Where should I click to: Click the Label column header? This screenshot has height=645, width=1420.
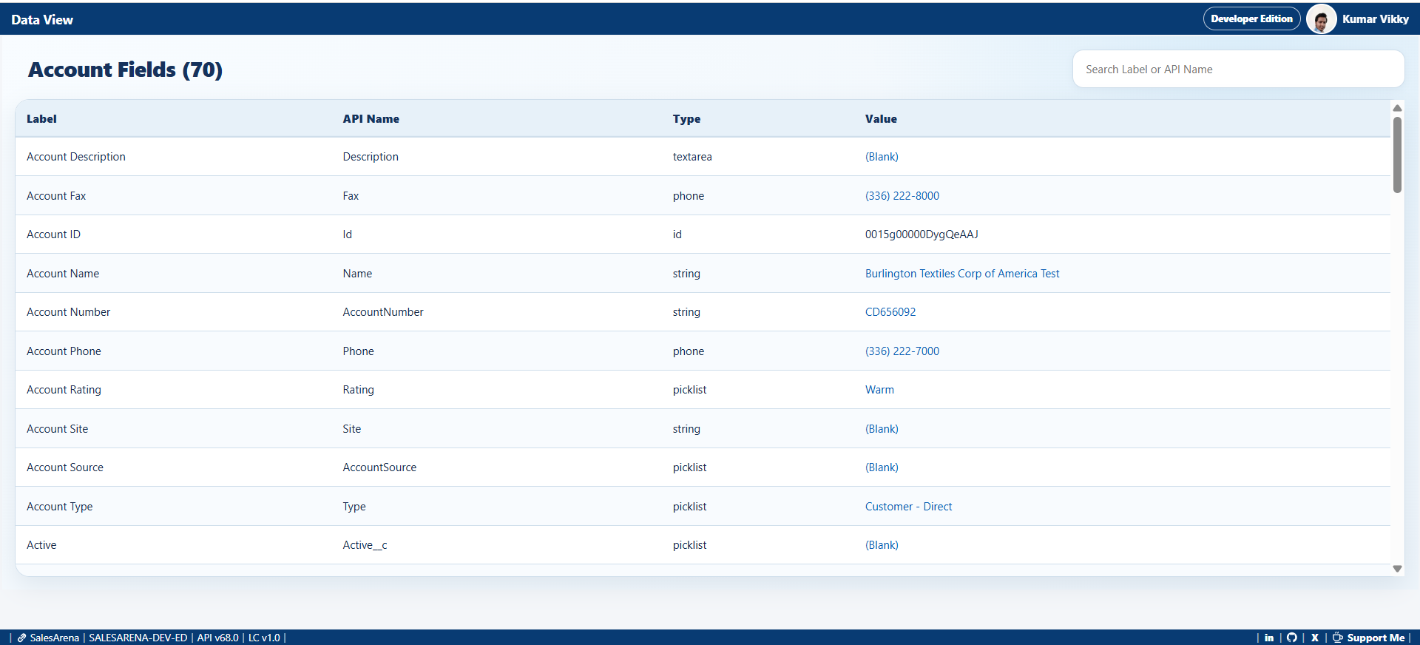pos(41,119)
